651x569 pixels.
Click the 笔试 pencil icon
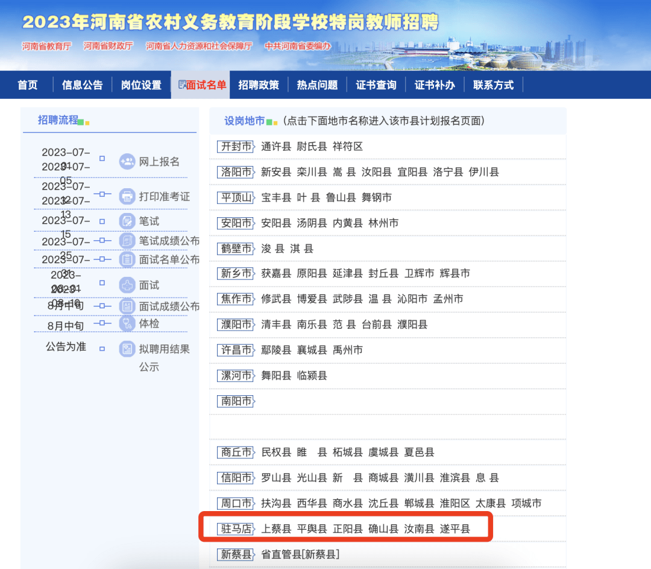tap(127, 221)
